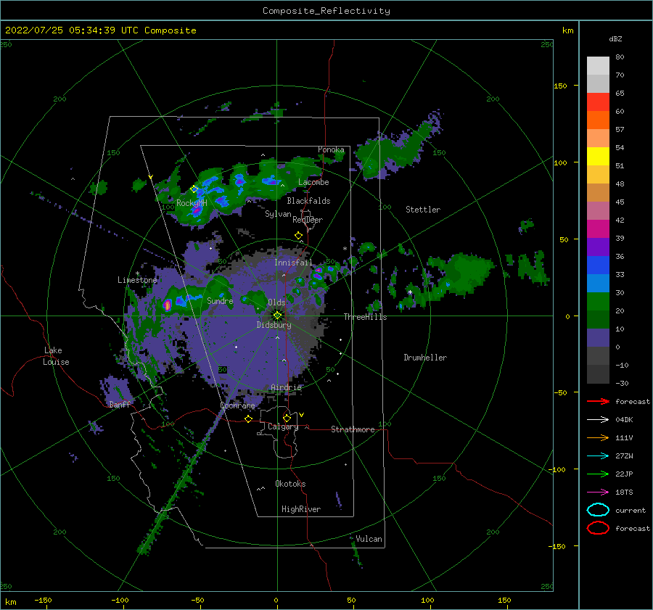Click the red 'forecast' oval icon

point(598,528)
